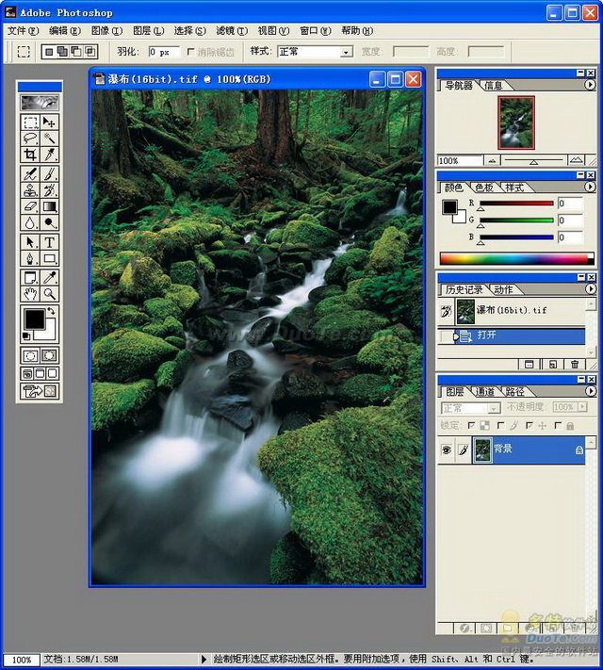Viewport: 603px width, 670px height.
Task: Click the Navigator zoom percentage field
Action: coord(458,161)
